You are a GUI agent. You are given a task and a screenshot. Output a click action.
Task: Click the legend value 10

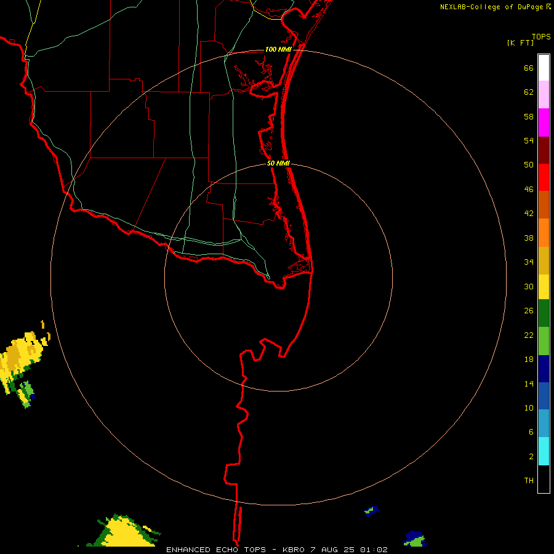pyautogui.click(x=529, y=408)
